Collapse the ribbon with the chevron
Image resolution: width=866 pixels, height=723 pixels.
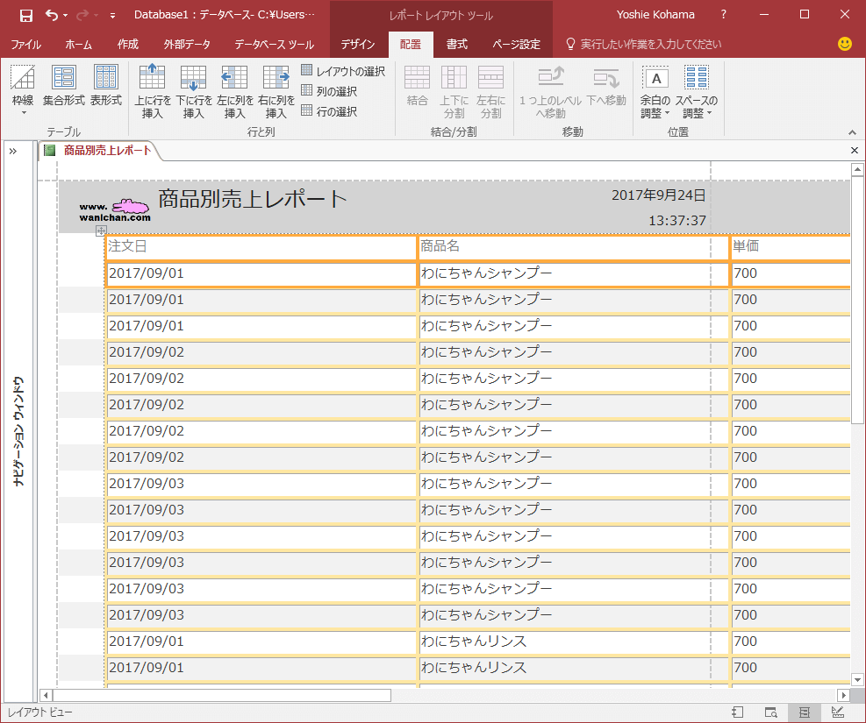[852, 132]
